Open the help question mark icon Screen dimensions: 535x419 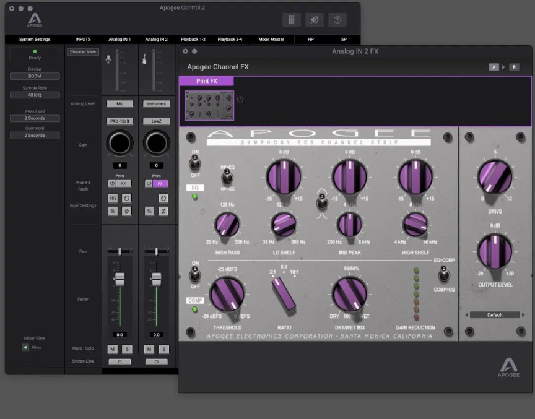tap(337, 20)
